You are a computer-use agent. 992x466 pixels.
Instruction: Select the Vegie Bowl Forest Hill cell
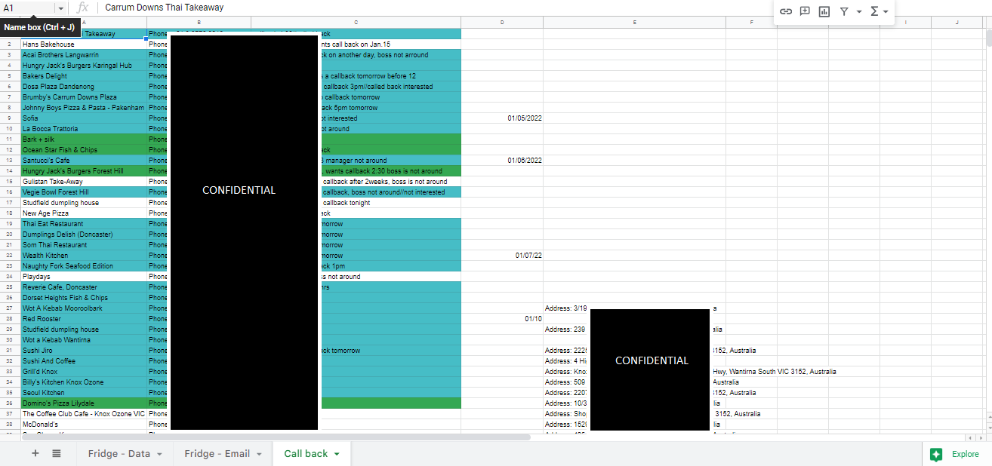pyautogui.click(x=83, y=192)
